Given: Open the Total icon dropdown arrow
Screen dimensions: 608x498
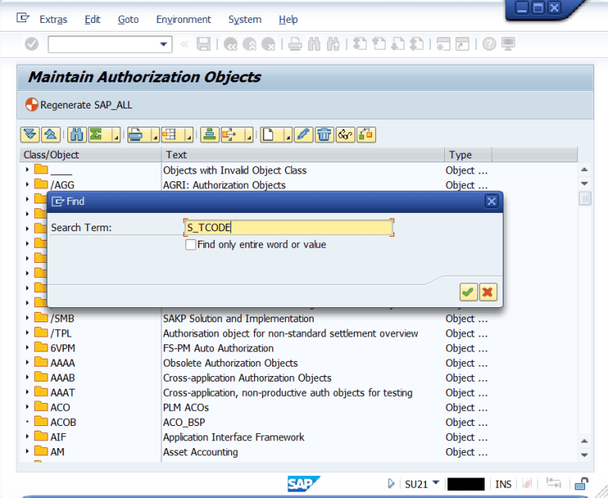Looking at the screenshot, I should tap(116, 136).
